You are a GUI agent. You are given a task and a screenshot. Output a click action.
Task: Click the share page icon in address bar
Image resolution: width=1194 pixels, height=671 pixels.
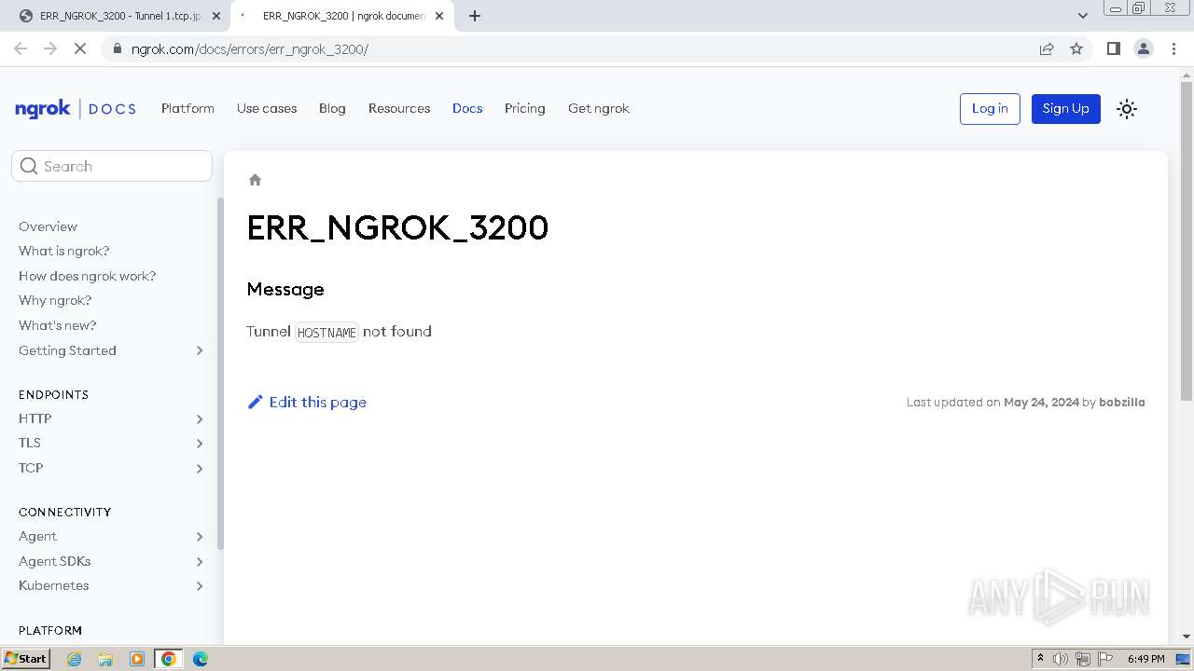[1047, 48]
